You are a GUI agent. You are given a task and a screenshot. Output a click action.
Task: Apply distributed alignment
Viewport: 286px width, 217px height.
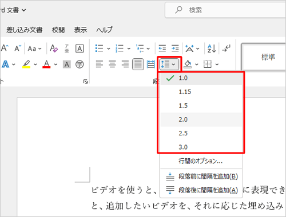[151, 64]
